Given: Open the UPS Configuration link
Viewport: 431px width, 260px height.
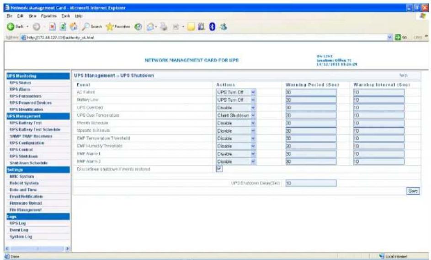Looking at the screenshot, I should [27, 143].
